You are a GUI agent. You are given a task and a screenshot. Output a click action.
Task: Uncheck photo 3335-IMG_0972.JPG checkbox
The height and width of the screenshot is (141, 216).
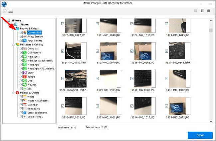click(x=166, y=106)
